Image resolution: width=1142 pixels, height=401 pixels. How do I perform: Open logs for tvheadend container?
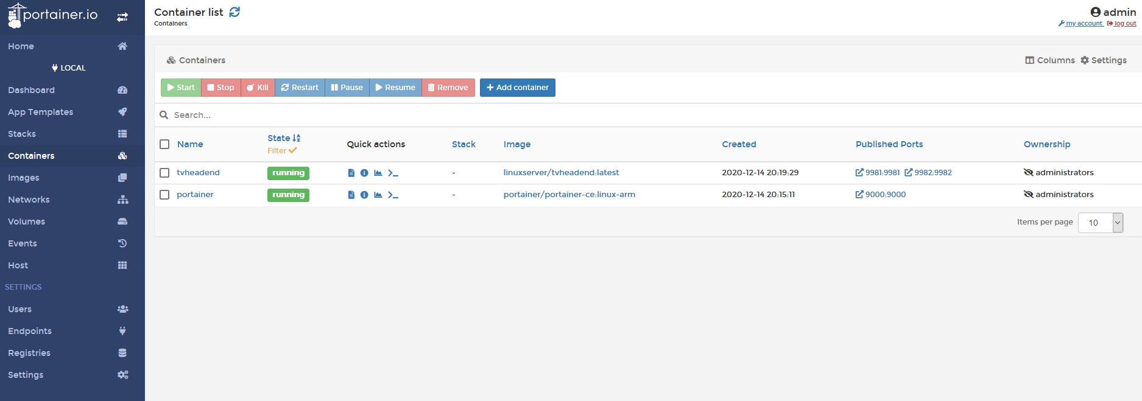click(x=351, y=173)
